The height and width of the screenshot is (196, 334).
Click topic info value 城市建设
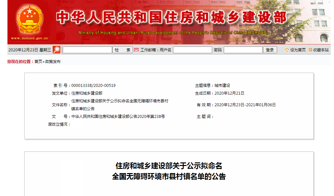222,86
